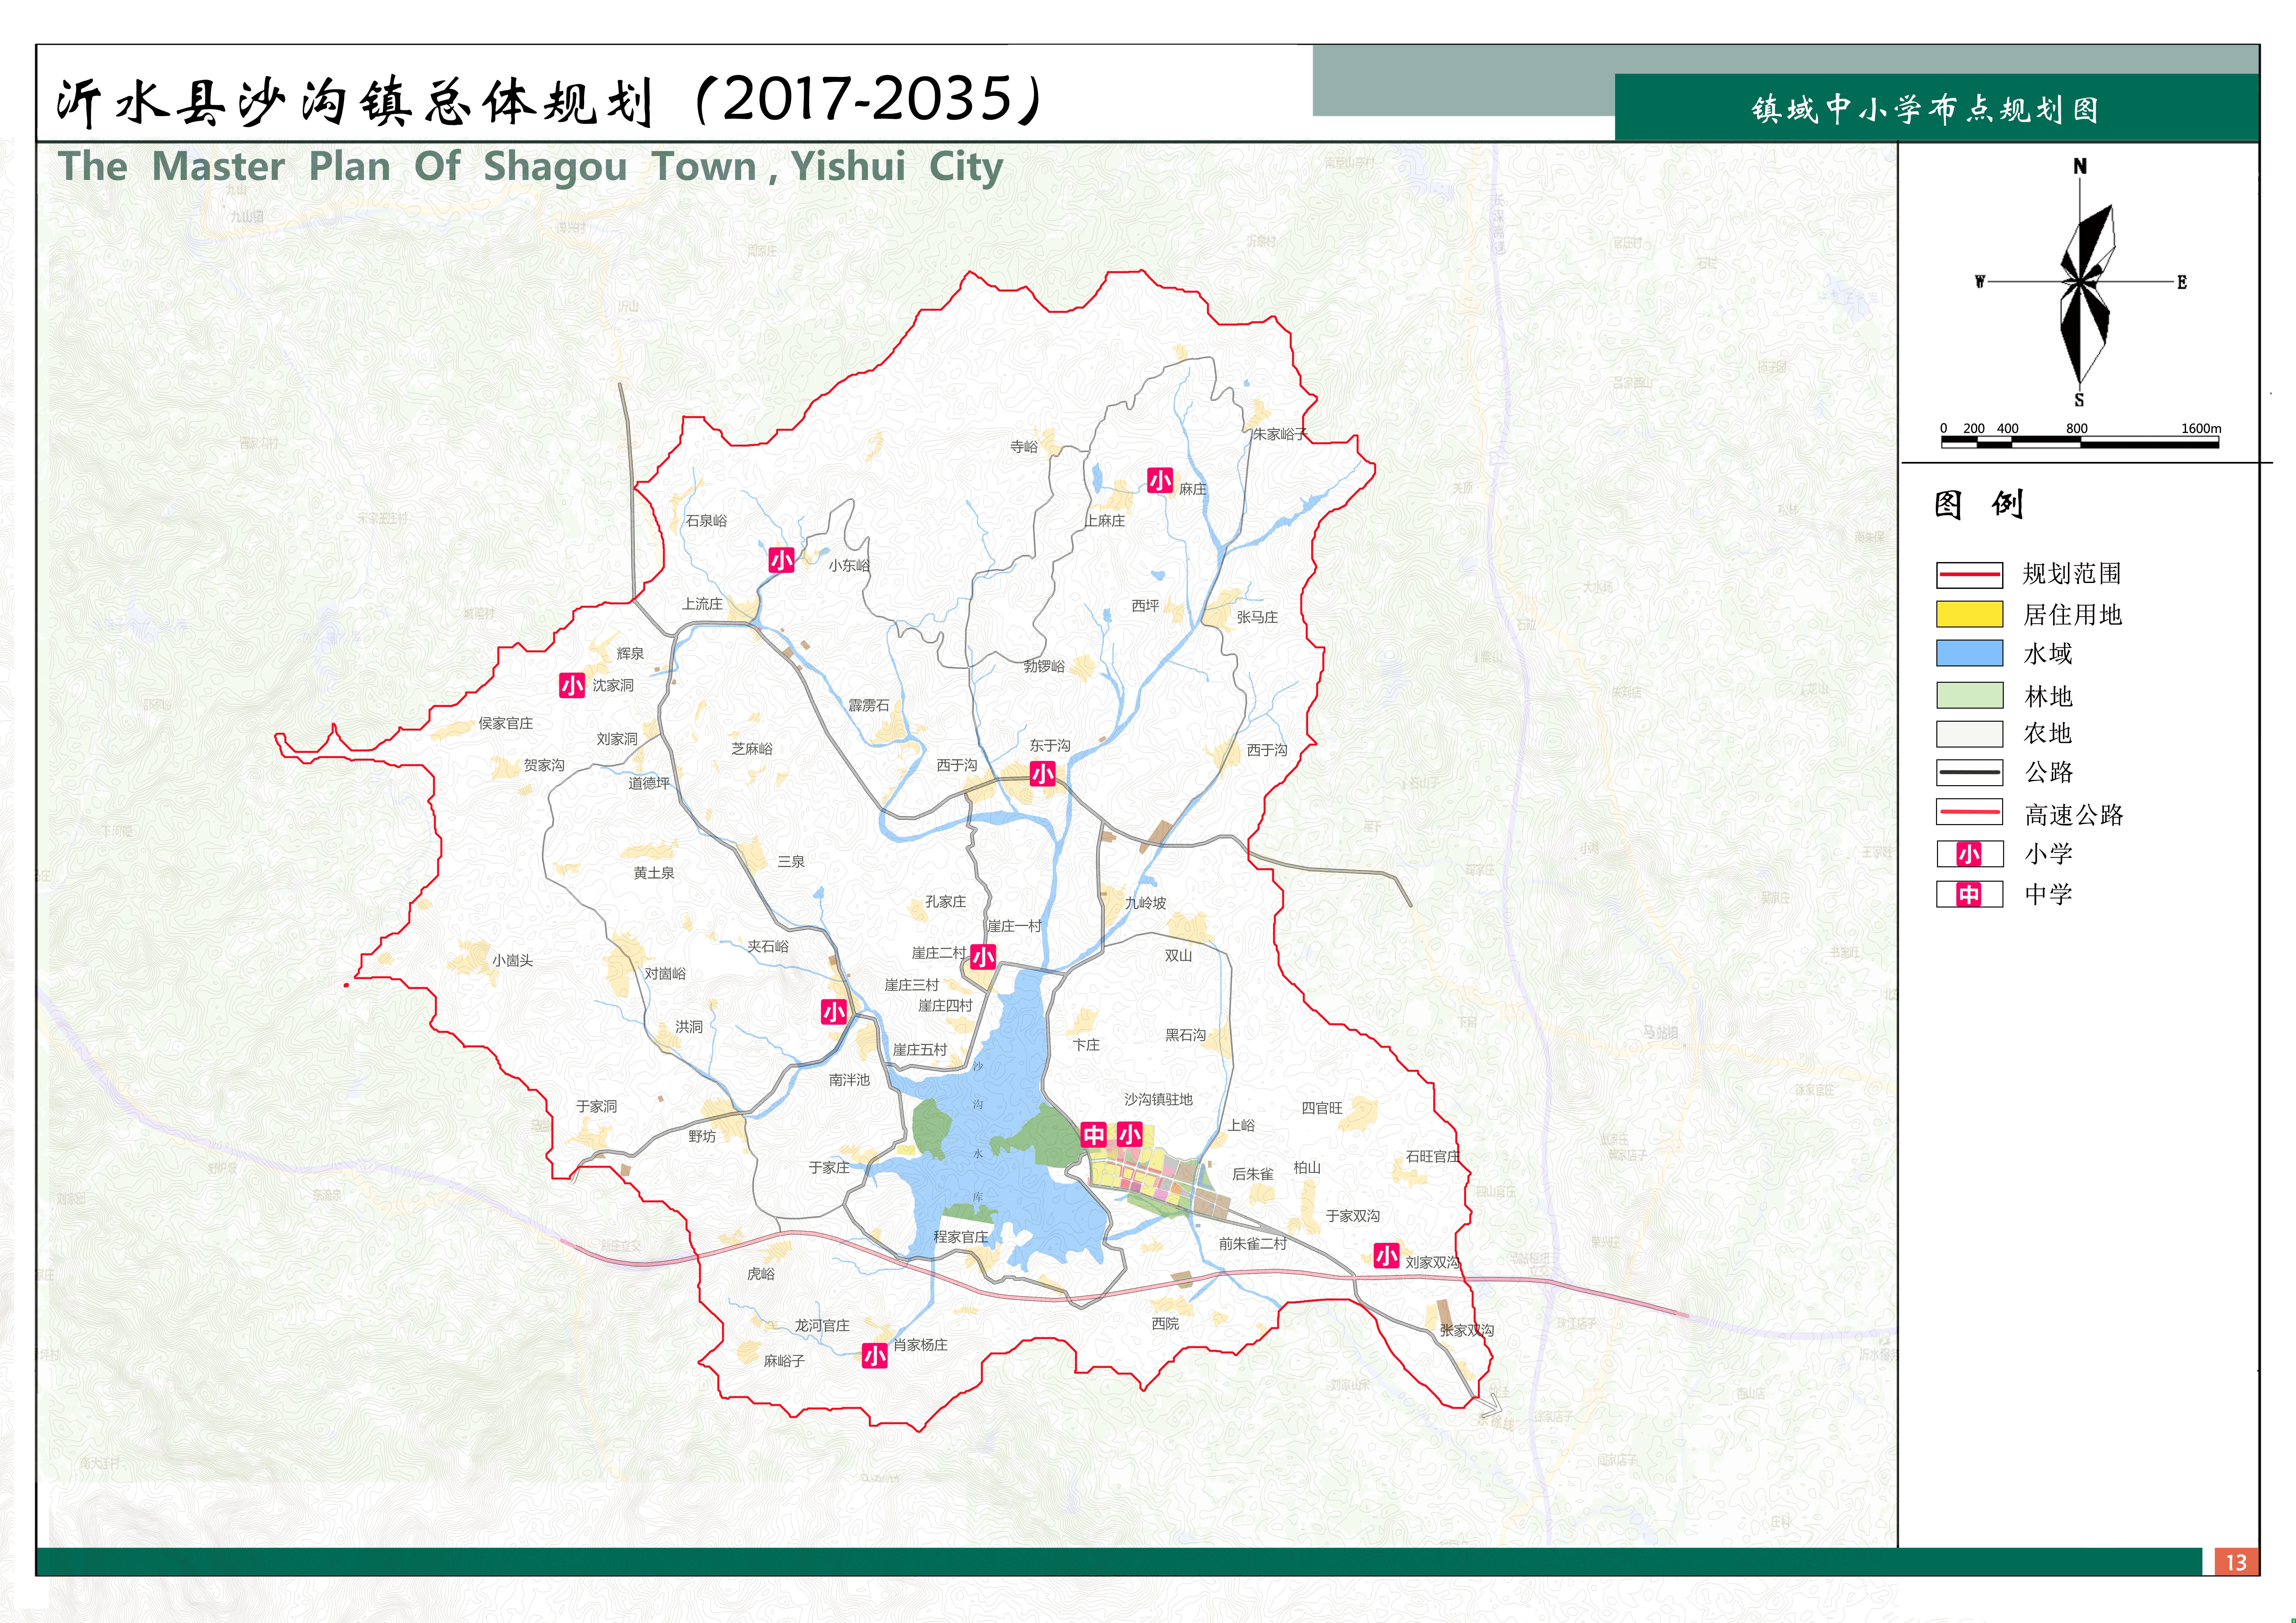Select the green 林地 legend swatch
The image size is (2296, 1623).
(x=1970, y=695)
